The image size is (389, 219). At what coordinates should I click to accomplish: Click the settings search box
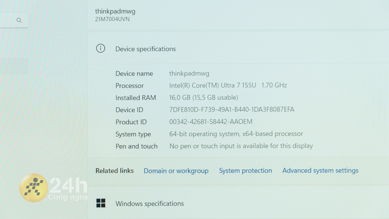[14, 20]
